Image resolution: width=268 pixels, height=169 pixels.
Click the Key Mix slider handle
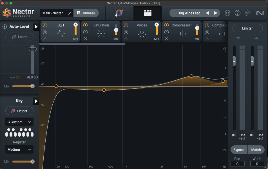[x=32, y=161]
